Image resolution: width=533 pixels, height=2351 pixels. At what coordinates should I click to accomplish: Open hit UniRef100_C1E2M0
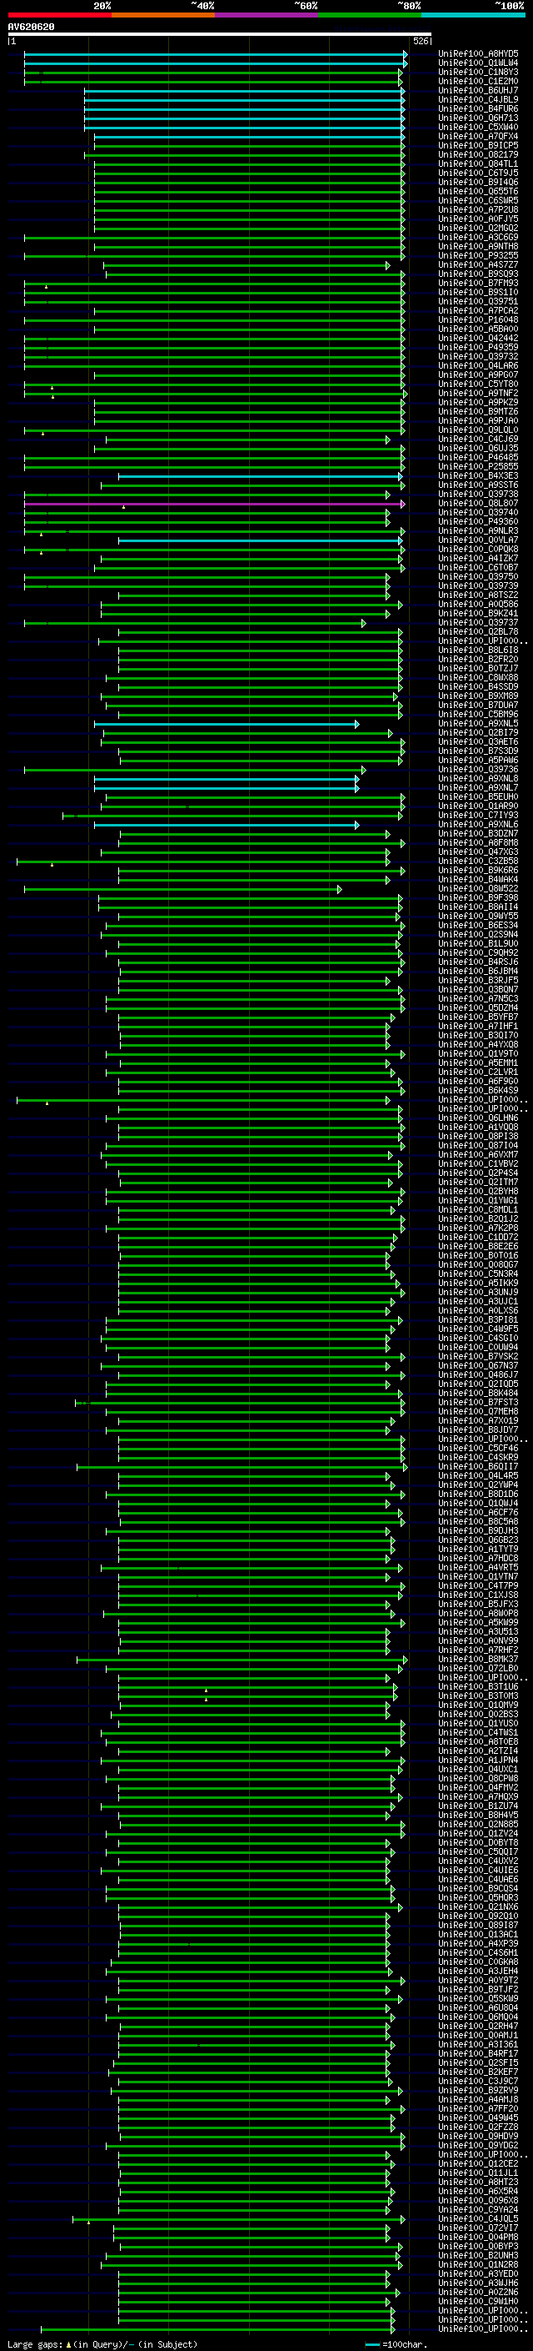point(478,81)
